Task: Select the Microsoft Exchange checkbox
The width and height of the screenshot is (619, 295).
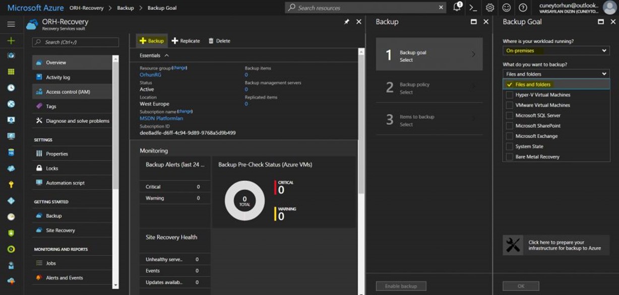Action: [x=510, y=136]
